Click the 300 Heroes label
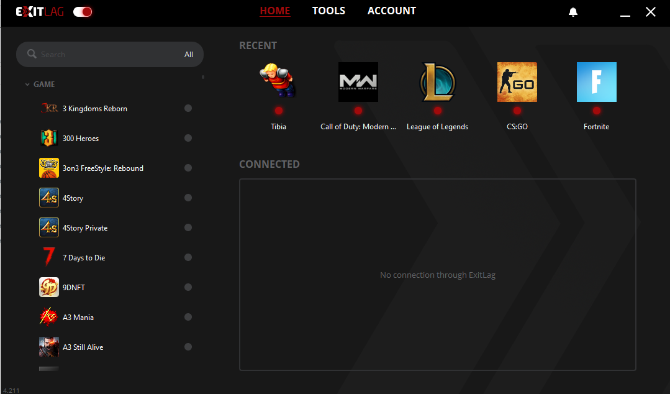Viewport: 670px width, 394px height. tap(81, 138)
